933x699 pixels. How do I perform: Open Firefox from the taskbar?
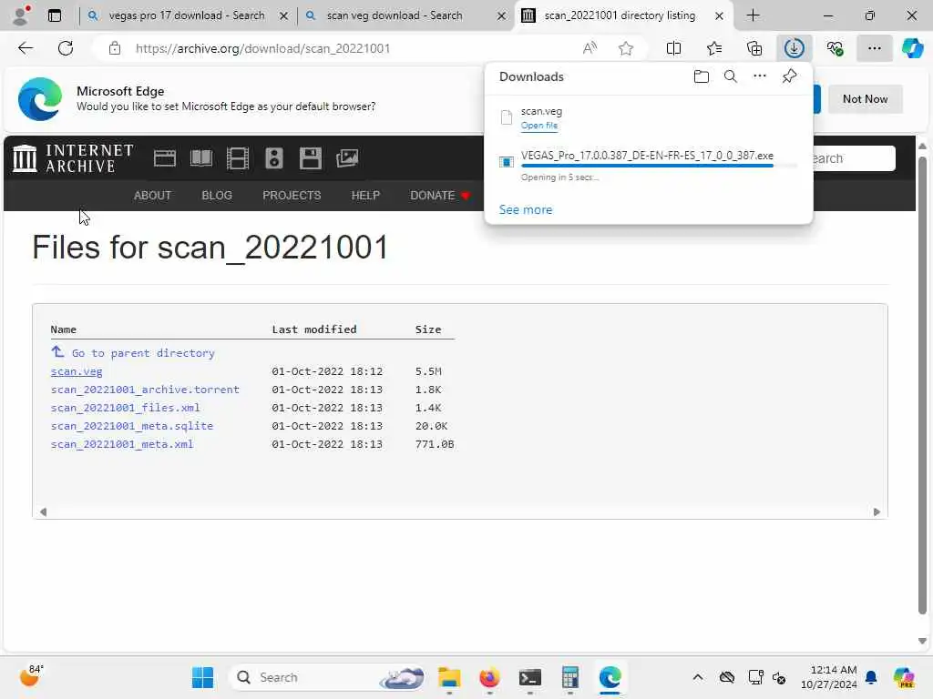coord(489,677)
